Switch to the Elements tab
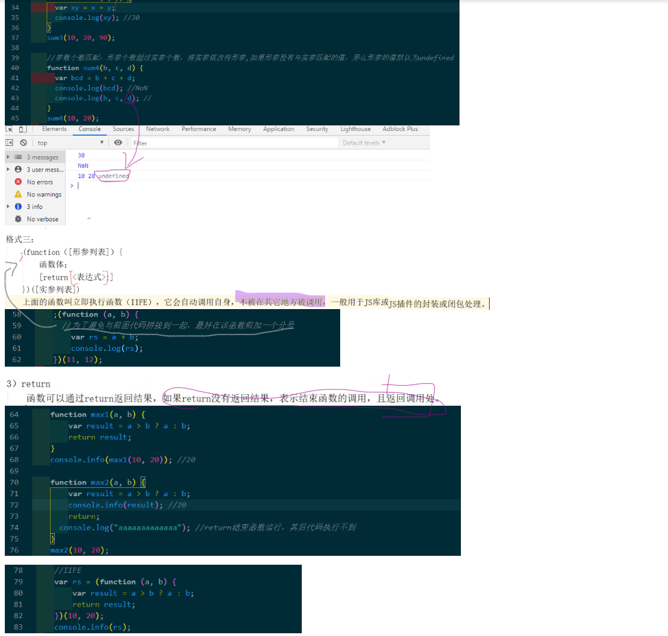The height and width of the screenshot is (636, 668). (54, 129)
